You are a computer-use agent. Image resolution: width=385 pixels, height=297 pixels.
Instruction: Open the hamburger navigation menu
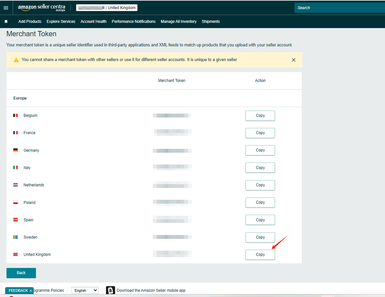point(6,8)
